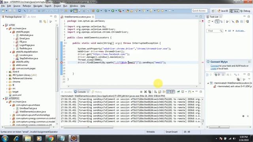The image size is (253, 142).
Task: Open Package Explorer view menu dropdown
Action: 56,21
